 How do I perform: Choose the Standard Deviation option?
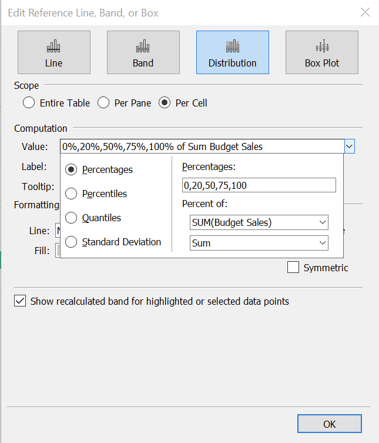pyautogui.click(x=72, y=242)
